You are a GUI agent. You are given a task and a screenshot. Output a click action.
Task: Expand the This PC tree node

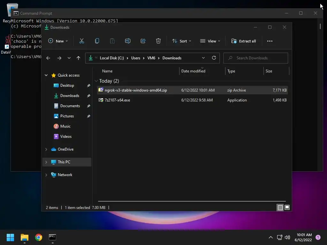(46, 162)
